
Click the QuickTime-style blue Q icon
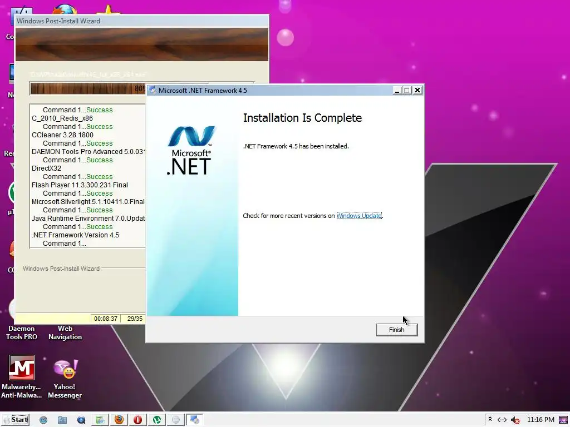pyautogui.click(x=81, y=420)
